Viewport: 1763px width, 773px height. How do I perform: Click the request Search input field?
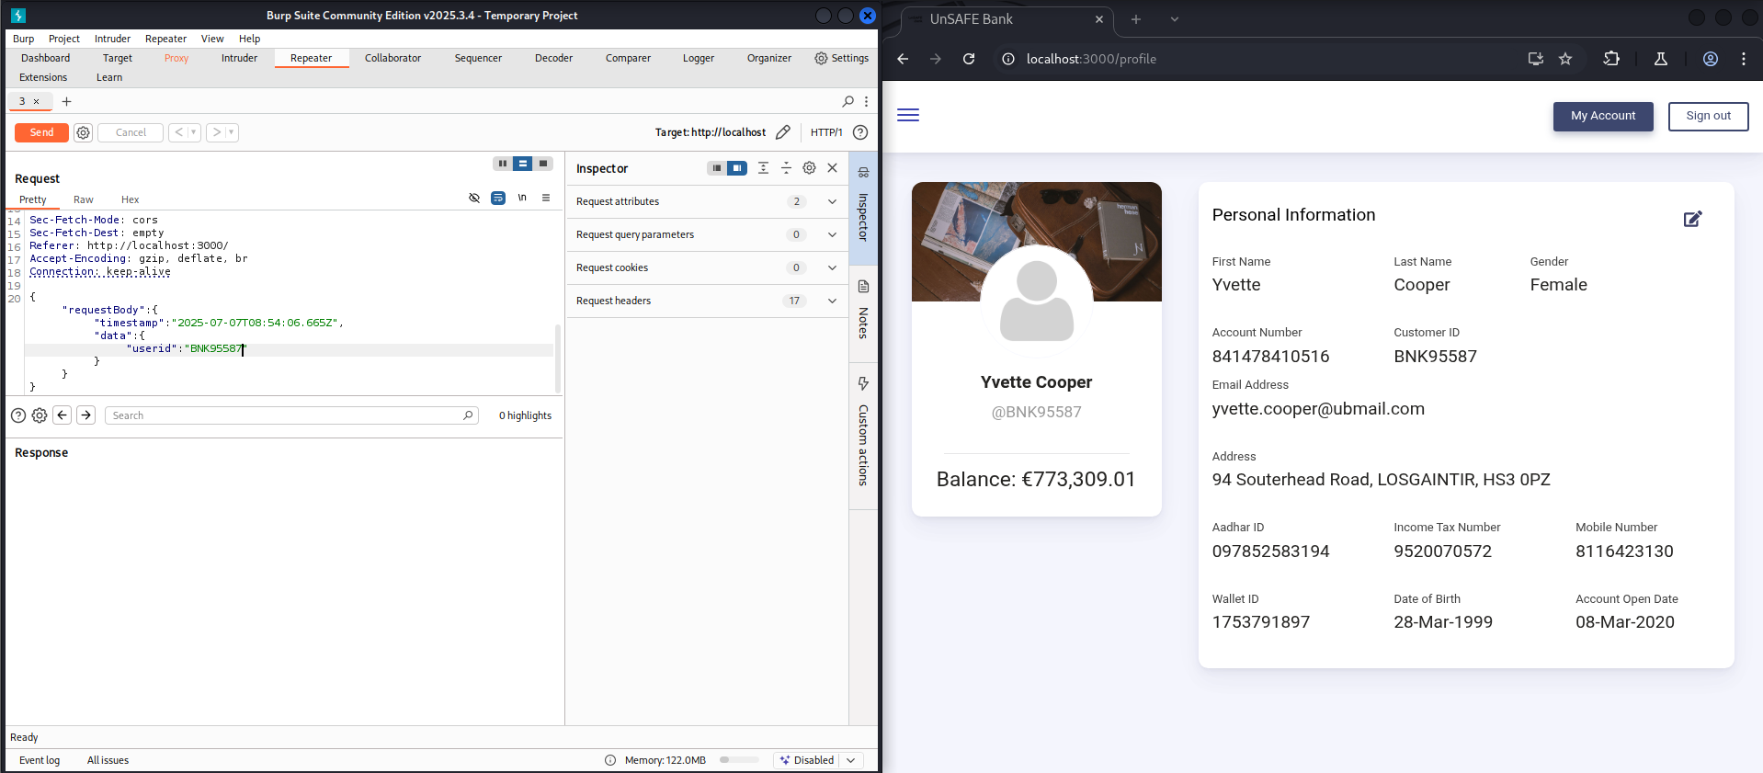click(285, 415)
